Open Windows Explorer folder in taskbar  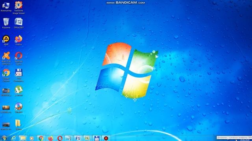pyautogui.click(x=23, y=138)
